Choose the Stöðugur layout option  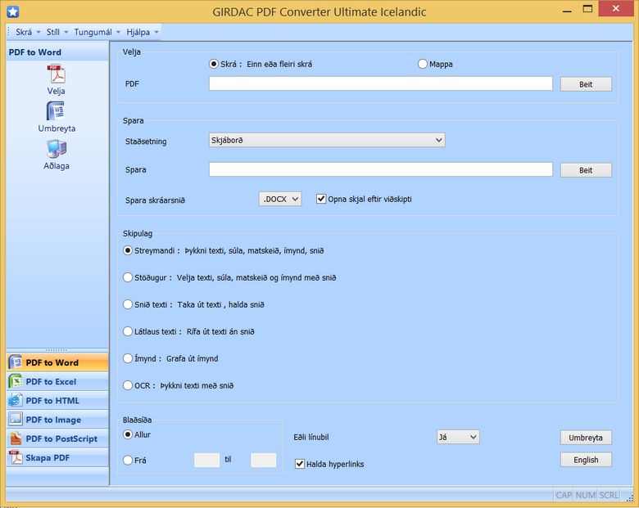click(x=128, y=277)
